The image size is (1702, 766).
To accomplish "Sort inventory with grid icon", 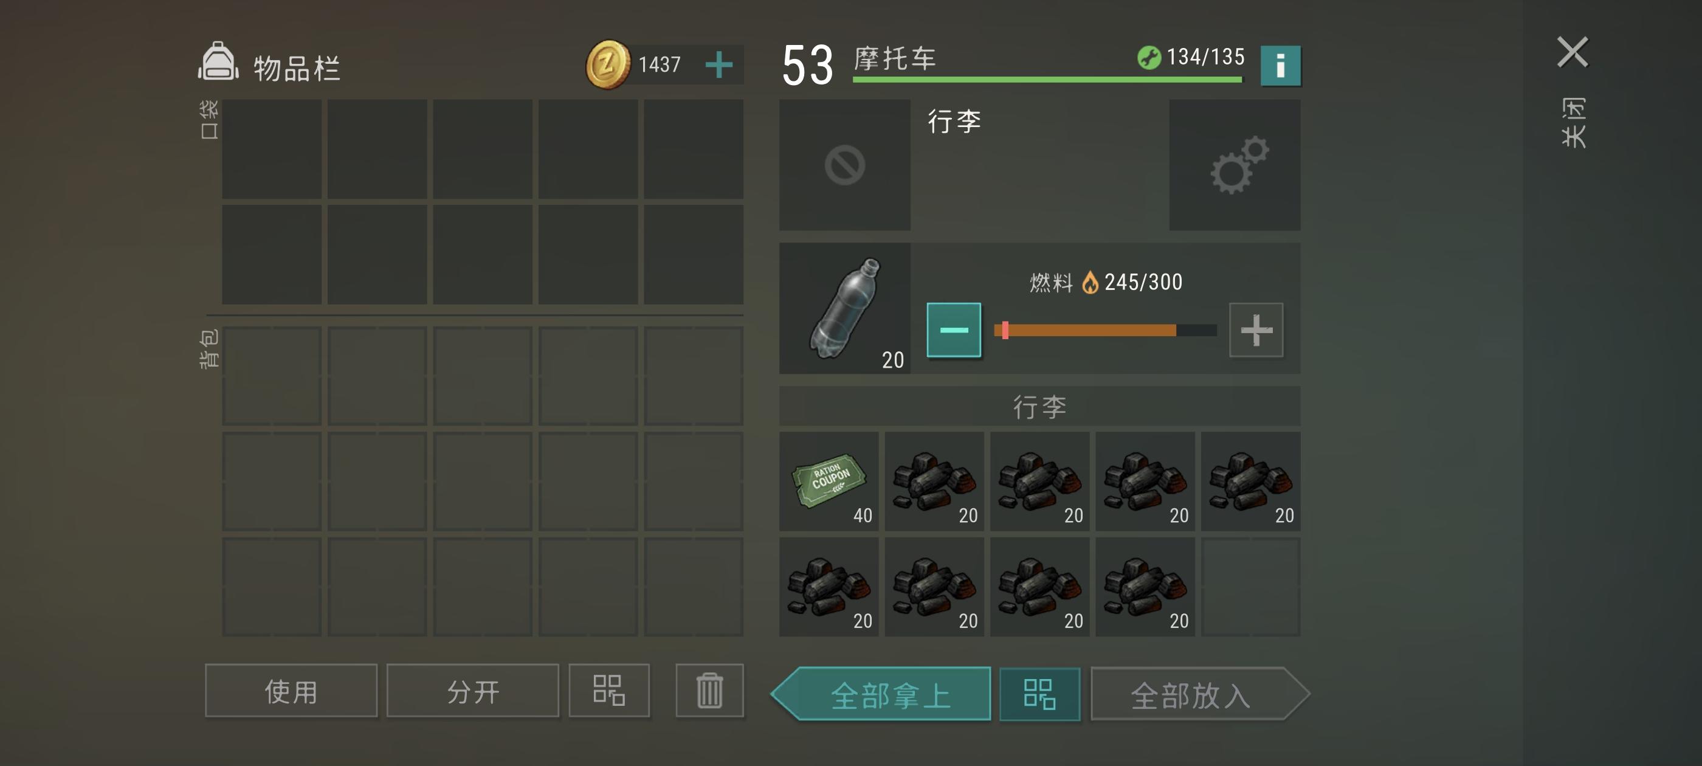I will [608, 690].
